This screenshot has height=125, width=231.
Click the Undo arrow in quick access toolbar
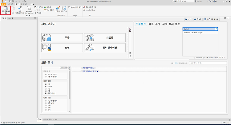click(16, 1)
